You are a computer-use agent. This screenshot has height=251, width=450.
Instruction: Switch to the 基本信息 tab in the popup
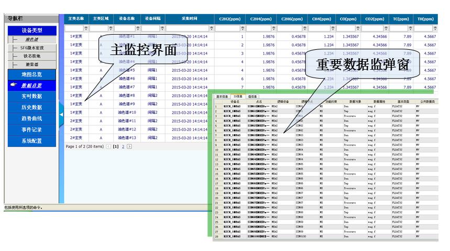(x=222, y=96)
